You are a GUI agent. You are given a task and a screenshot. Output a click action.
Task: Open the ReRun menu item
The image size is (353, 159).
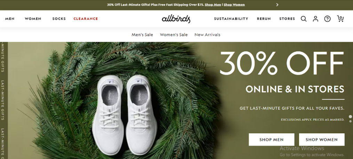coord(264,19)
